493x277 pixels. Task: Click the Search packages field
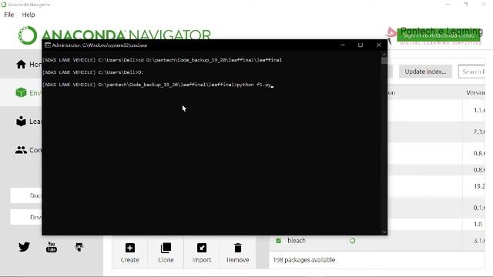(x=471, y=72)
